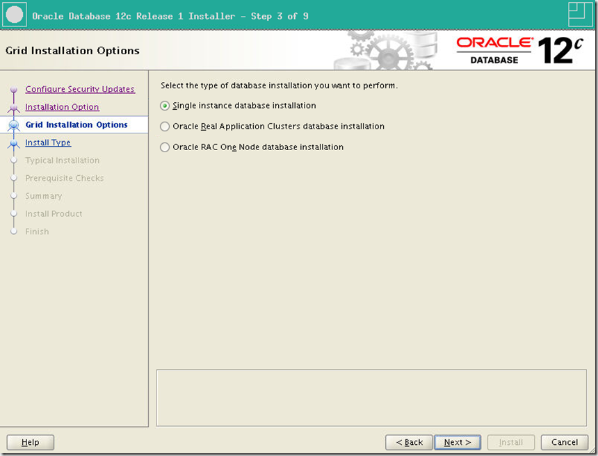Screen dimensions: 598x456
Task: Select Grid Installation Options in sidebar
Action: [76, 124]
